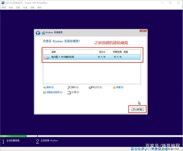Click the green setup progress bar

(13, 136)
